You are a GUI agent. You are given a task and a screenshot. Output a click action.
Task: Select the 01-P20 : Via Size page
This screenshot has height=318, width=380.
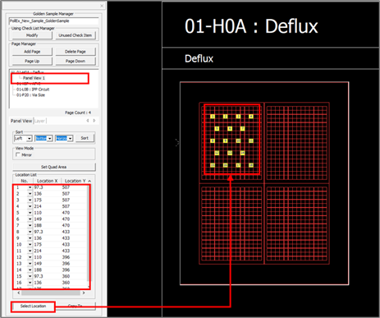tap(30, 95)
